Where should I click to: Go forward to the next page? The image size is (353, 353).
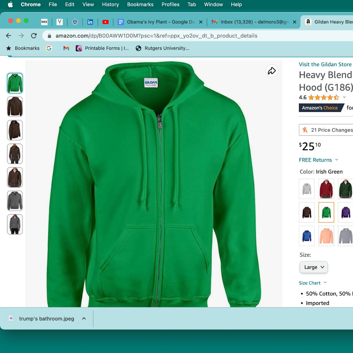[21, 36]
